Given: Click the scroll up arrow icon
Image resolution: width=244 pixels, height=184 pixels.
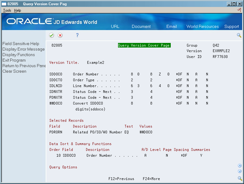Looking at the screenshot, I should 240,166.
